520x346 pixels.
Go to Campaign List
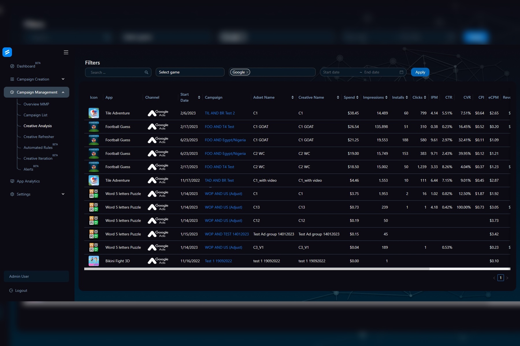click(35, 115)
